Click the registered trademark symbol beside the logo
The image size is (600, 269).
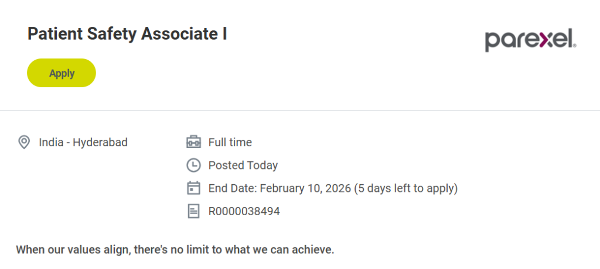tap(576, 46)
